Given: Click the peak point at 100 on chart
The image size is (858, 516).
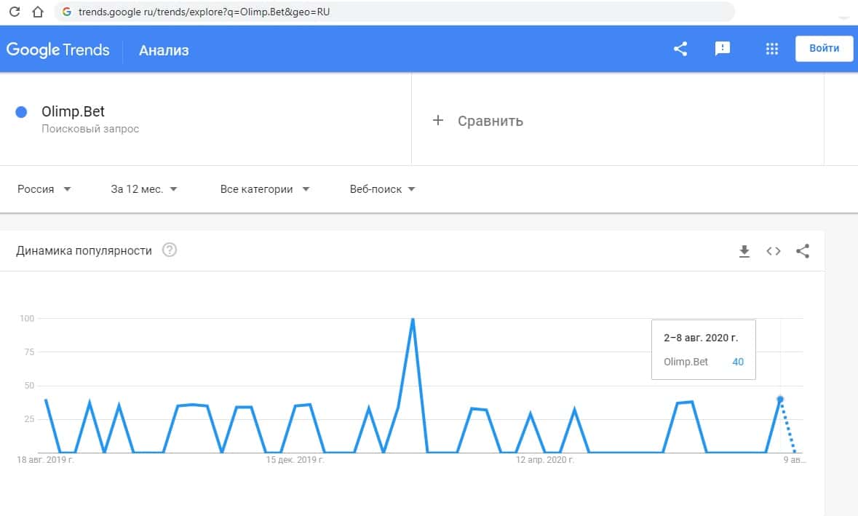Looking at the screenshot, I should click(x=413, y=319).
